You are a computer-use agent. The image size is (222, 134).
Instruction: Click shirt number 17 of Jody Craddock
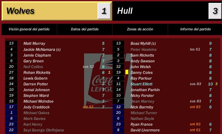coord(11,107)
